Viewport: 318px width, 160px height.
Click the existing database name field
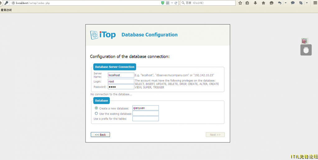[x=145, y=113]
